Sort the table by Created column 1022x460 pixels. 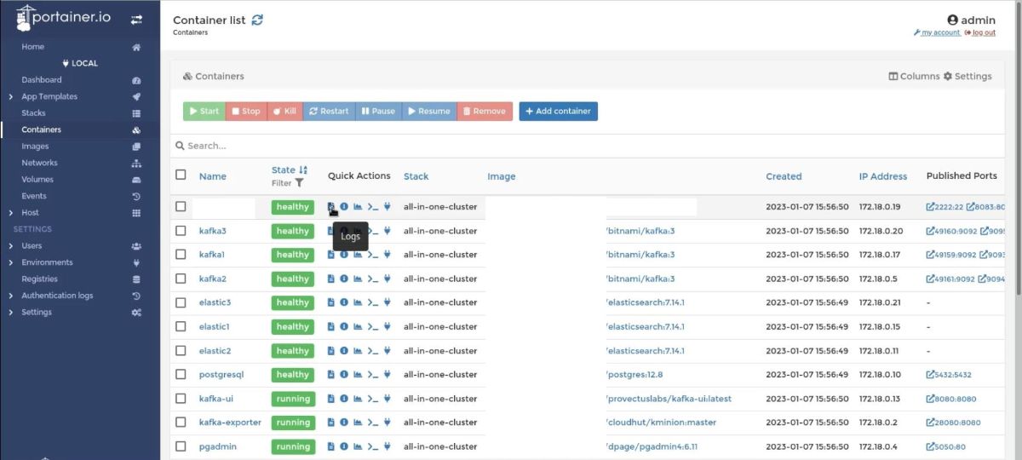[784, 176]
